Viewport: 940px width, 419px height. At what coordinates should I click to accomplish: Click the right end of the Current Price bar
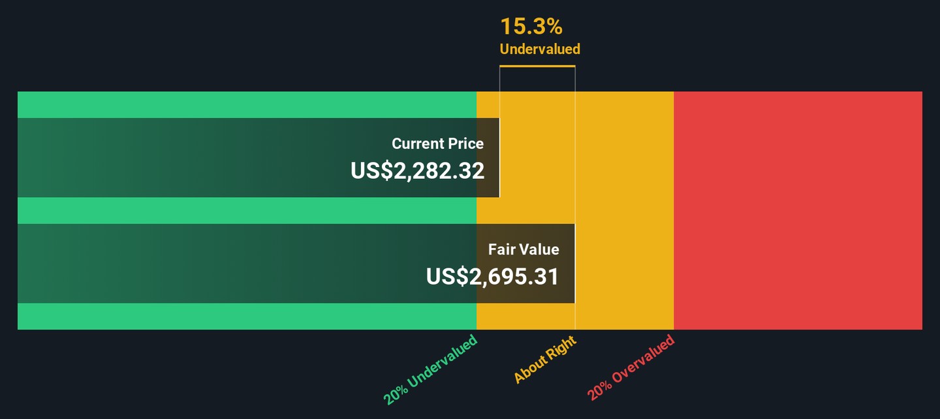[496, 158]
